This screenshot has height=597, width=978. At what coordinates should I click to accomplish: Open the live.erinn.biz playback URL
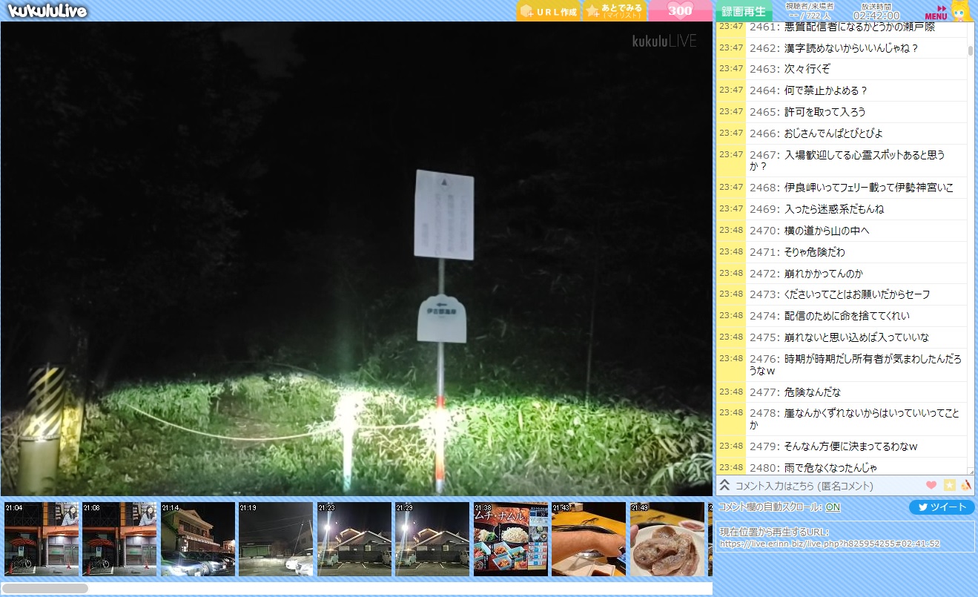point(829,543)
